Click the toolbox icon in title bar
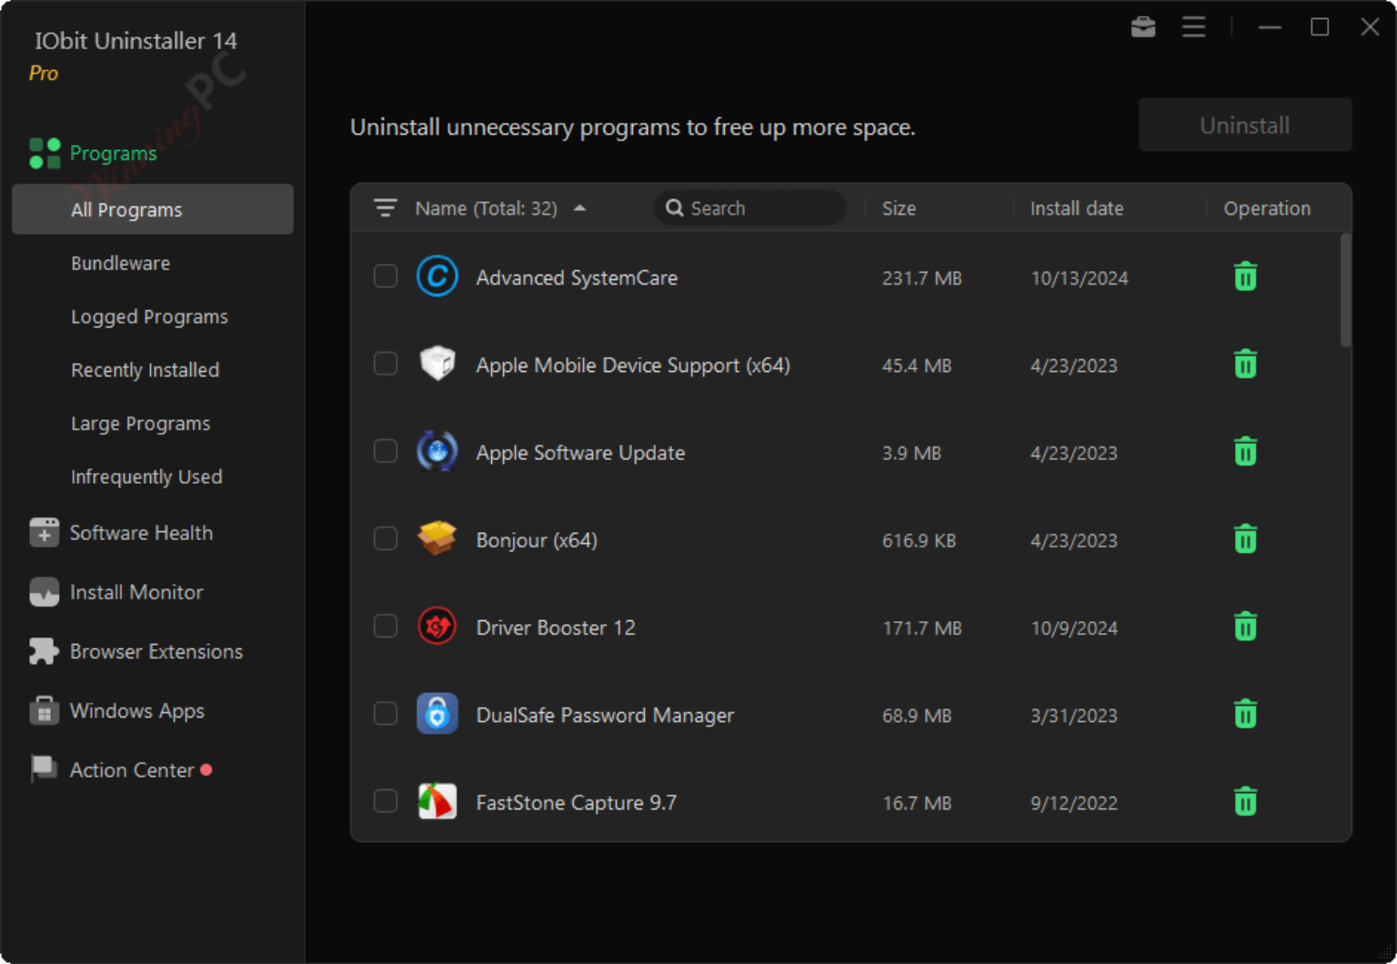This screenshot has height=964, width=1397. point(1143,27)
